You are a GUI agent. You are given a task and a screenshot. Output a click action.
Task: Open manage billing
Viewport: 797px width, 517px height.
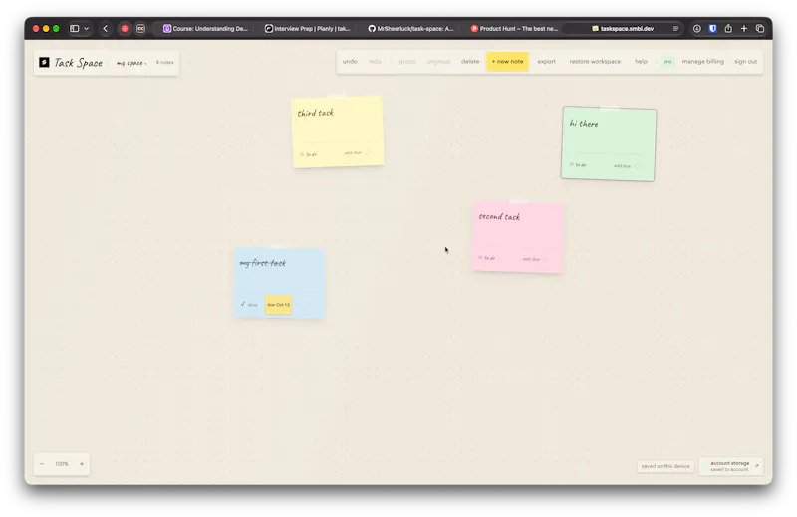[703, 62]
